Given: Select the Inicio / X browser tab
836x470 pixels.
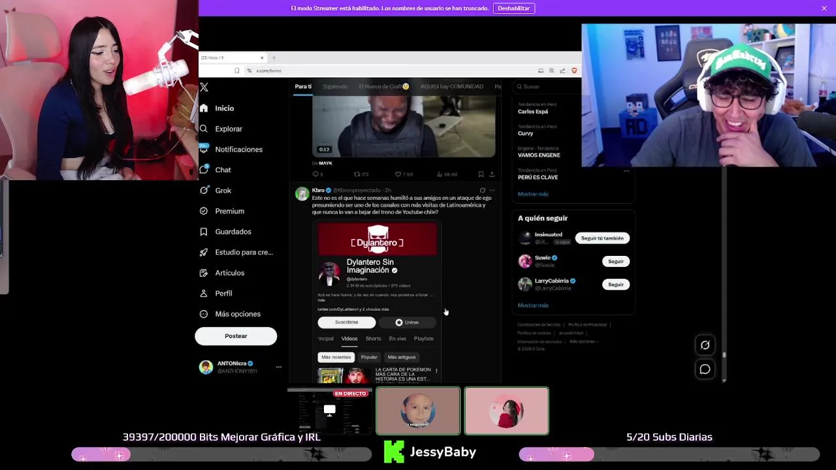Looking at the screenshot, I should (233, 57).
